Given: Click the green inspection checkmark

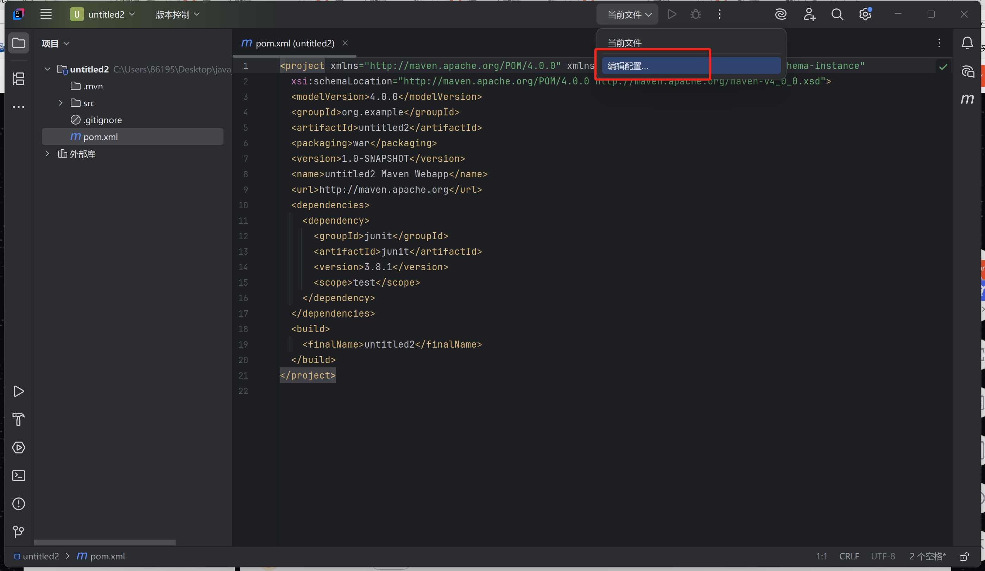Looking at the screenshot, I should click(x=943, y=67).
